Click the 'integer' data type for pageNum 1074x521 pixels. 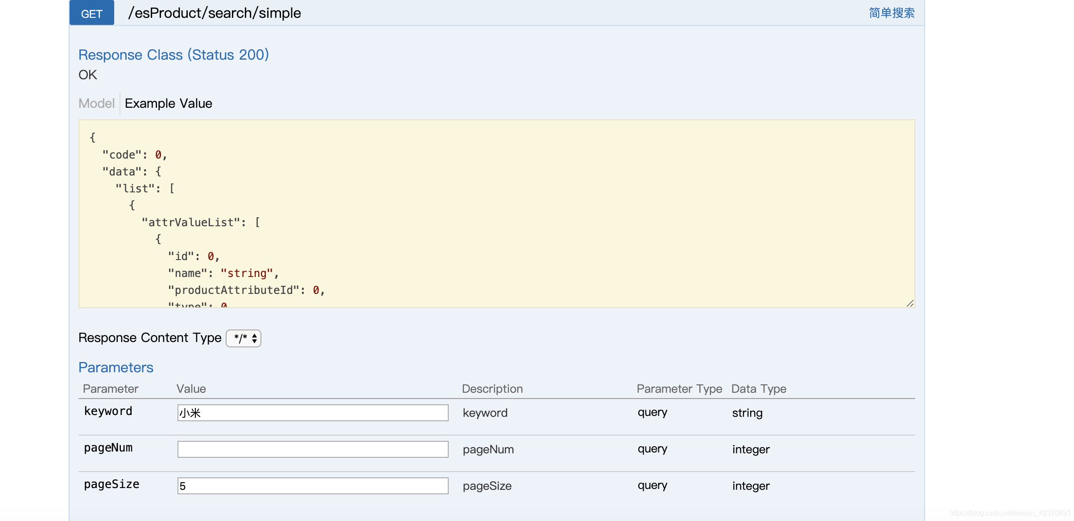tap(751, 449)
